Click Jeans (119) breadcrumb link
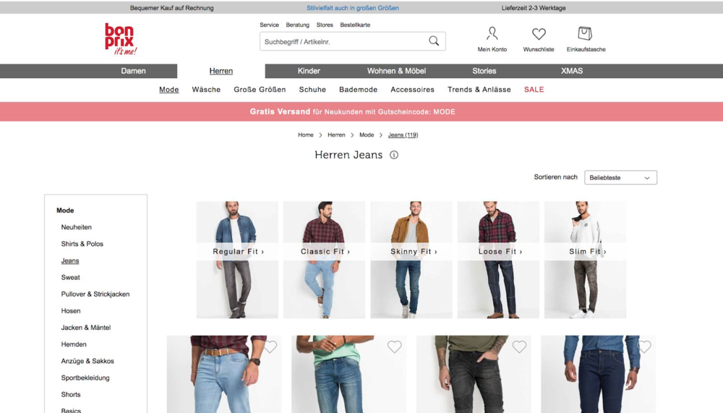Image resolution: width=723 pixels, height=413 pixels. click(x=403, y=135)
